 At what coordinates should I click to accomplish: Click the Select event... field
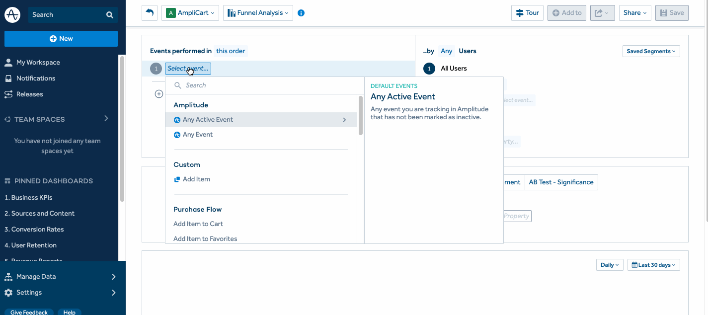pyautogui.click(x=188, y=69)
